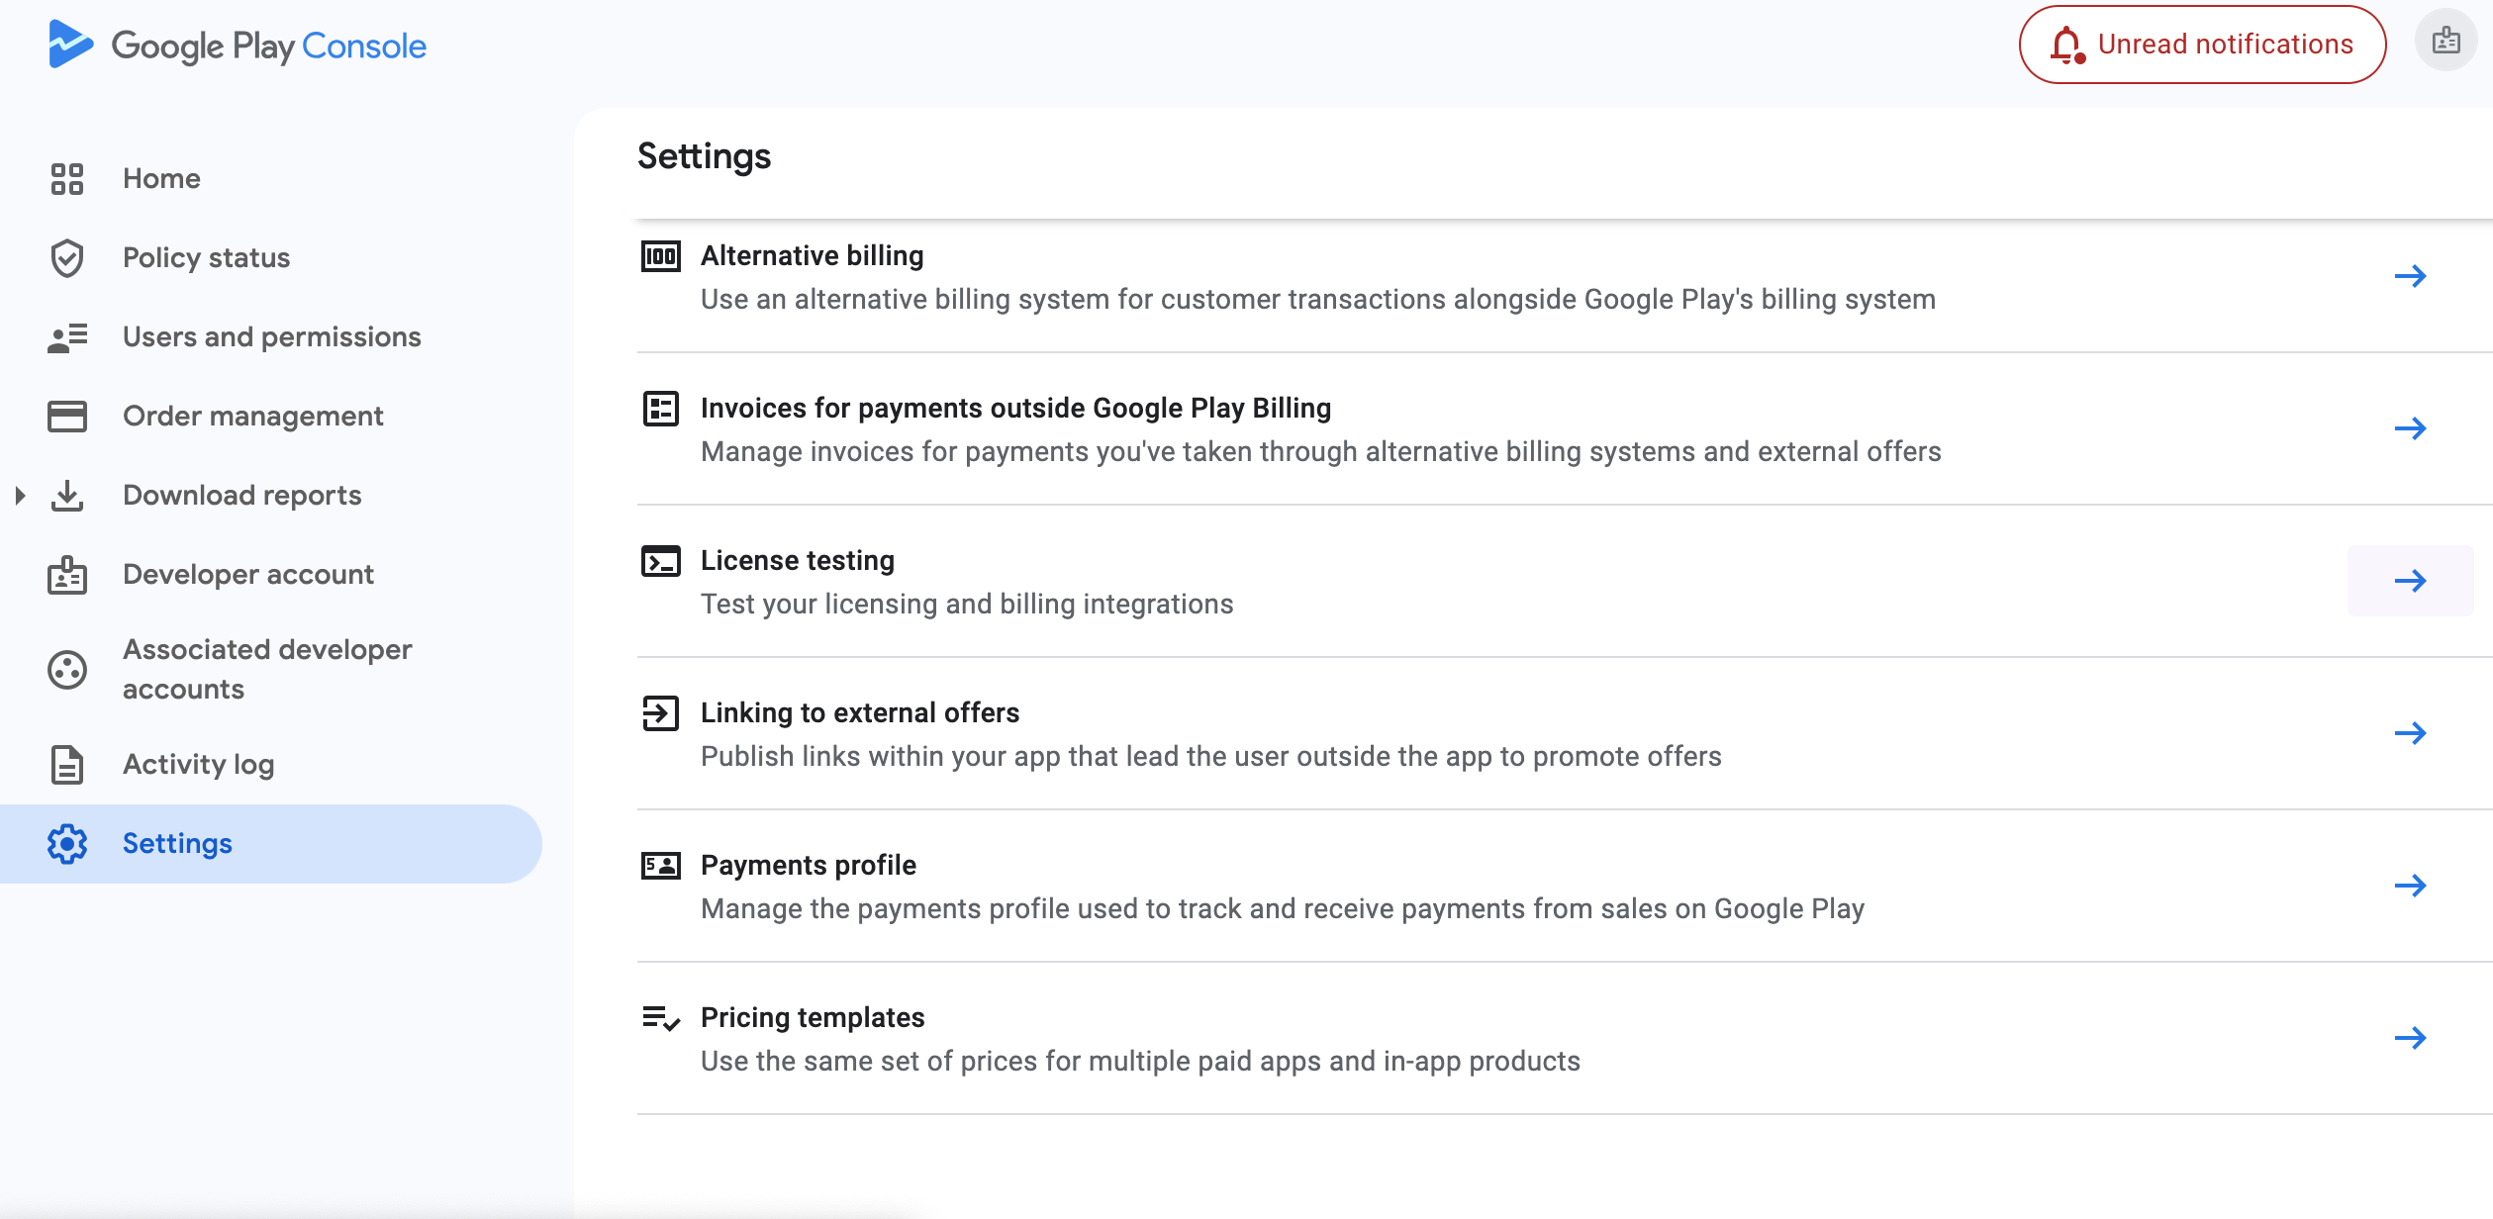This screenshot has height=1219, width=2493.
Task: Click the Policy status shield icon
Action: point(67,258)
